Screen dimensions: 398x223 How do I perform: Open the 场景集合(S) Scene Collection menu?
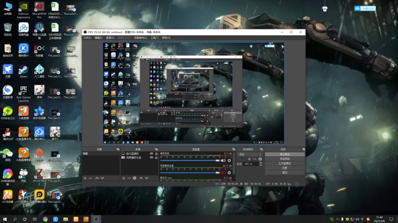pyautogui.click(x=141, y=38)
